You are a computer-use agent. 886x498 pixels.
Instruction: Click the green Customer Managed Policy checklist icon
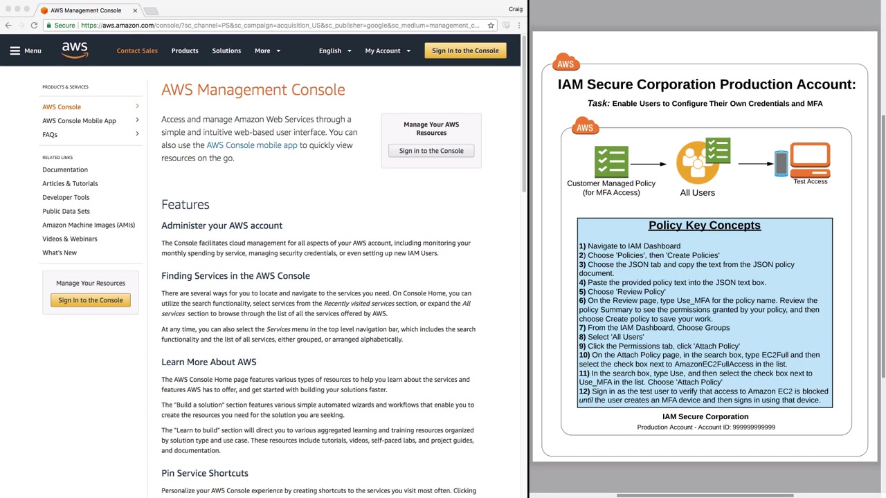(x=611, y=162)
